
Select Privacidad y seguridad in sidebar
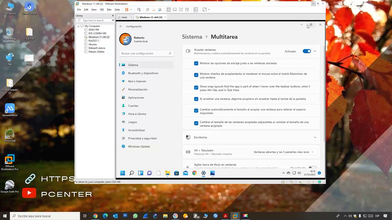142,138
